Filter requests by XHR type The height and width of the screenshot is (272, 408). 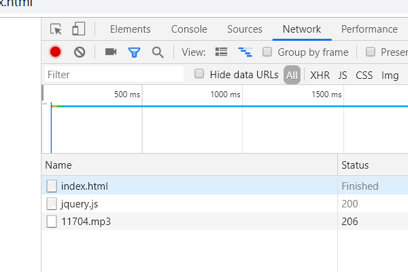tap(320, 75)
